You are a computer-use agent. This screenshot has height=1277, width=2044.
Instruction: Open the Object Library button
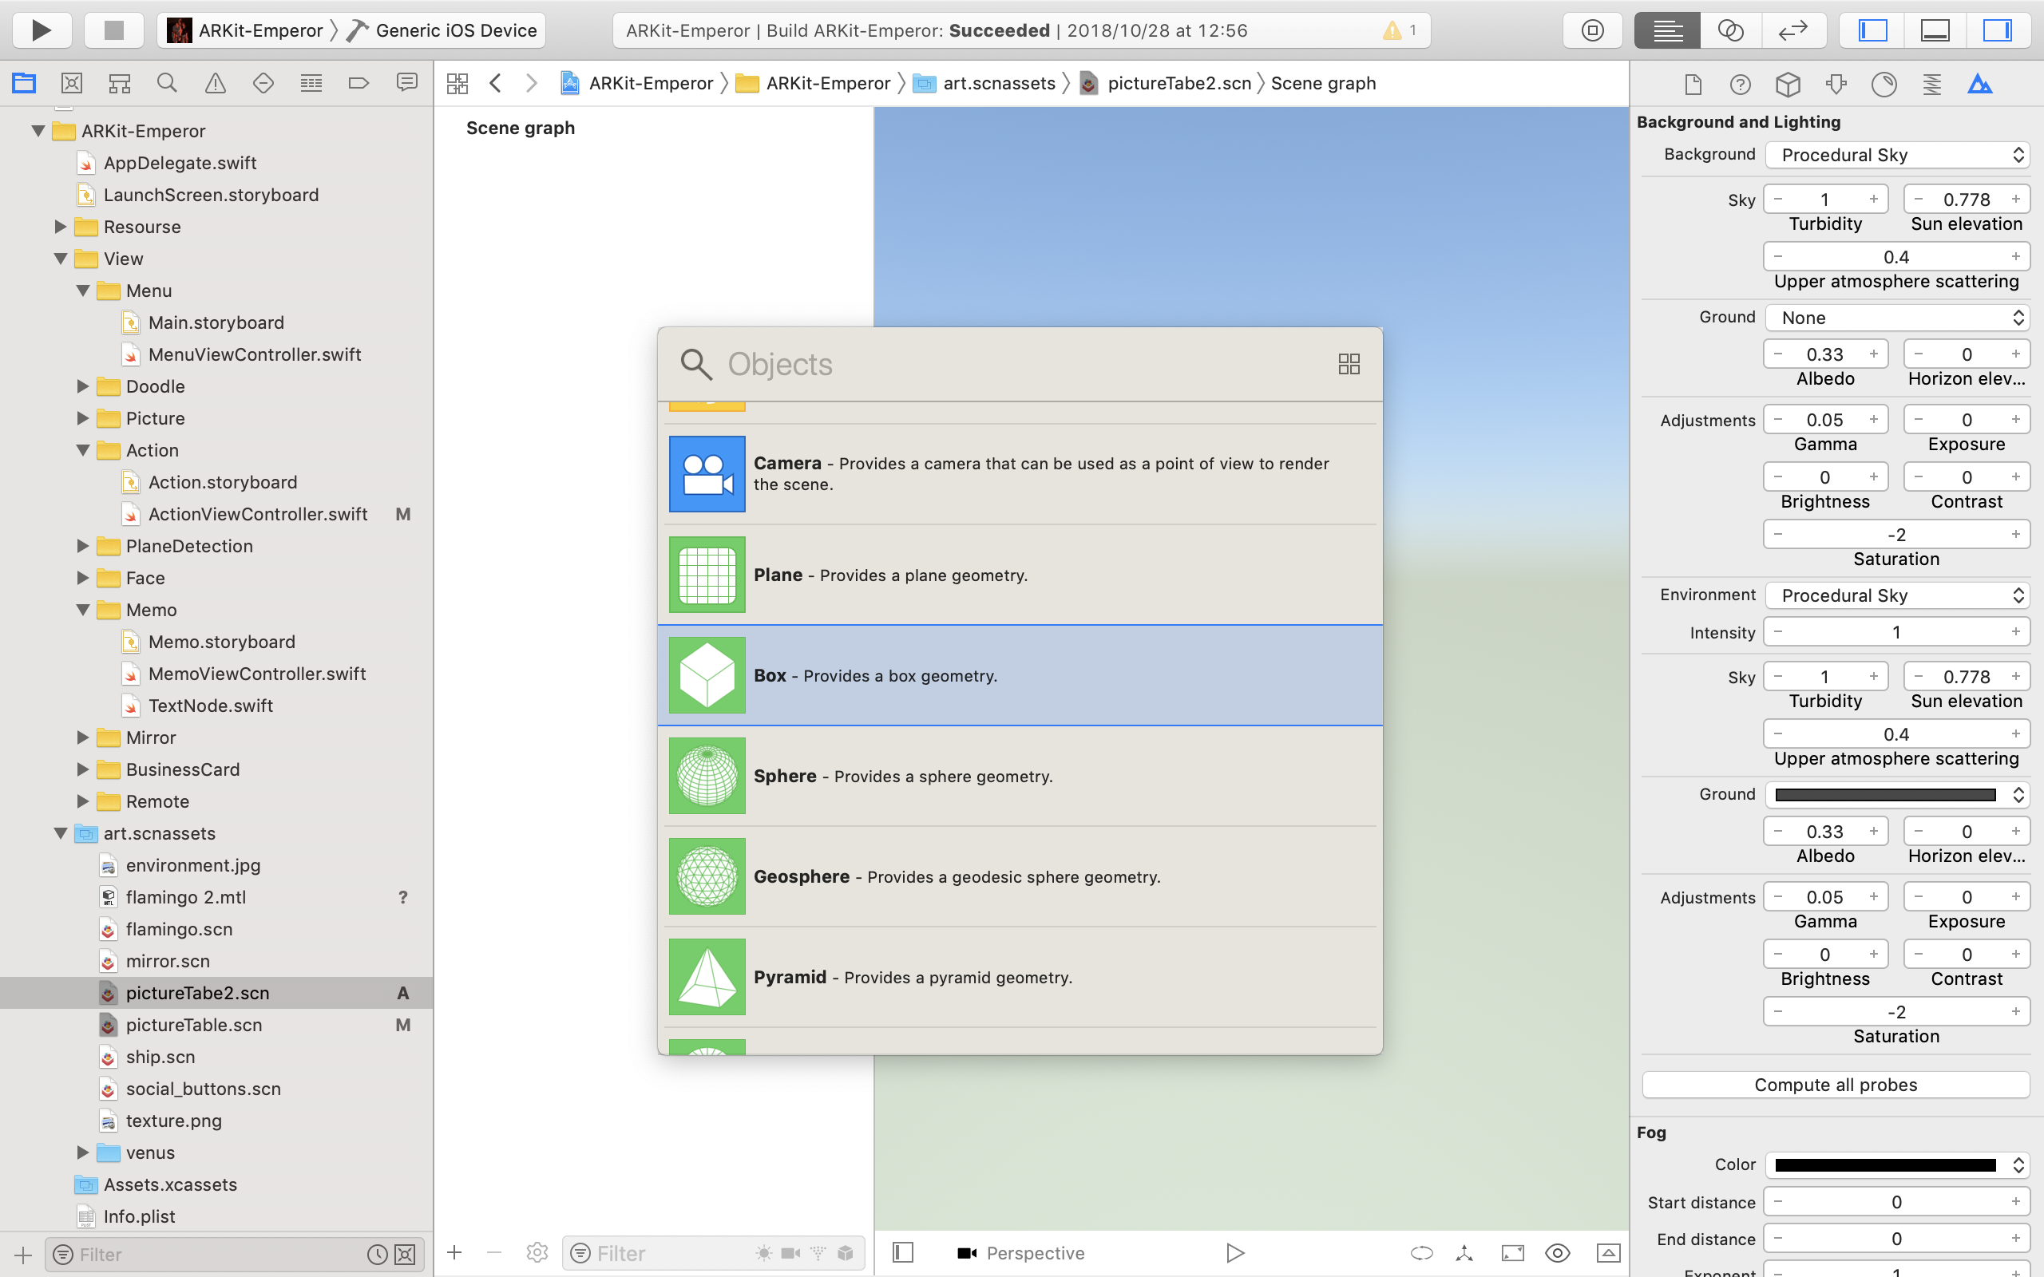1593,30
